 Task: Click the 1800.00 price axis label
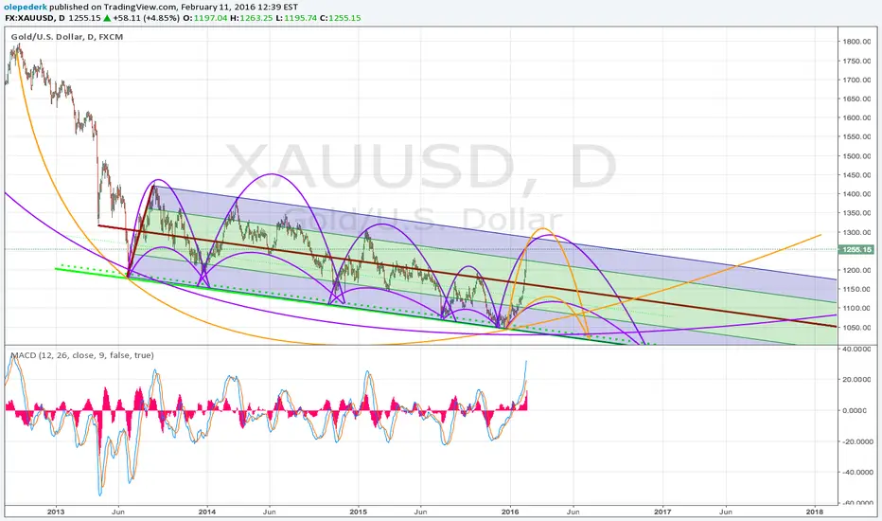pyautogui.click(x=856, y=41)
